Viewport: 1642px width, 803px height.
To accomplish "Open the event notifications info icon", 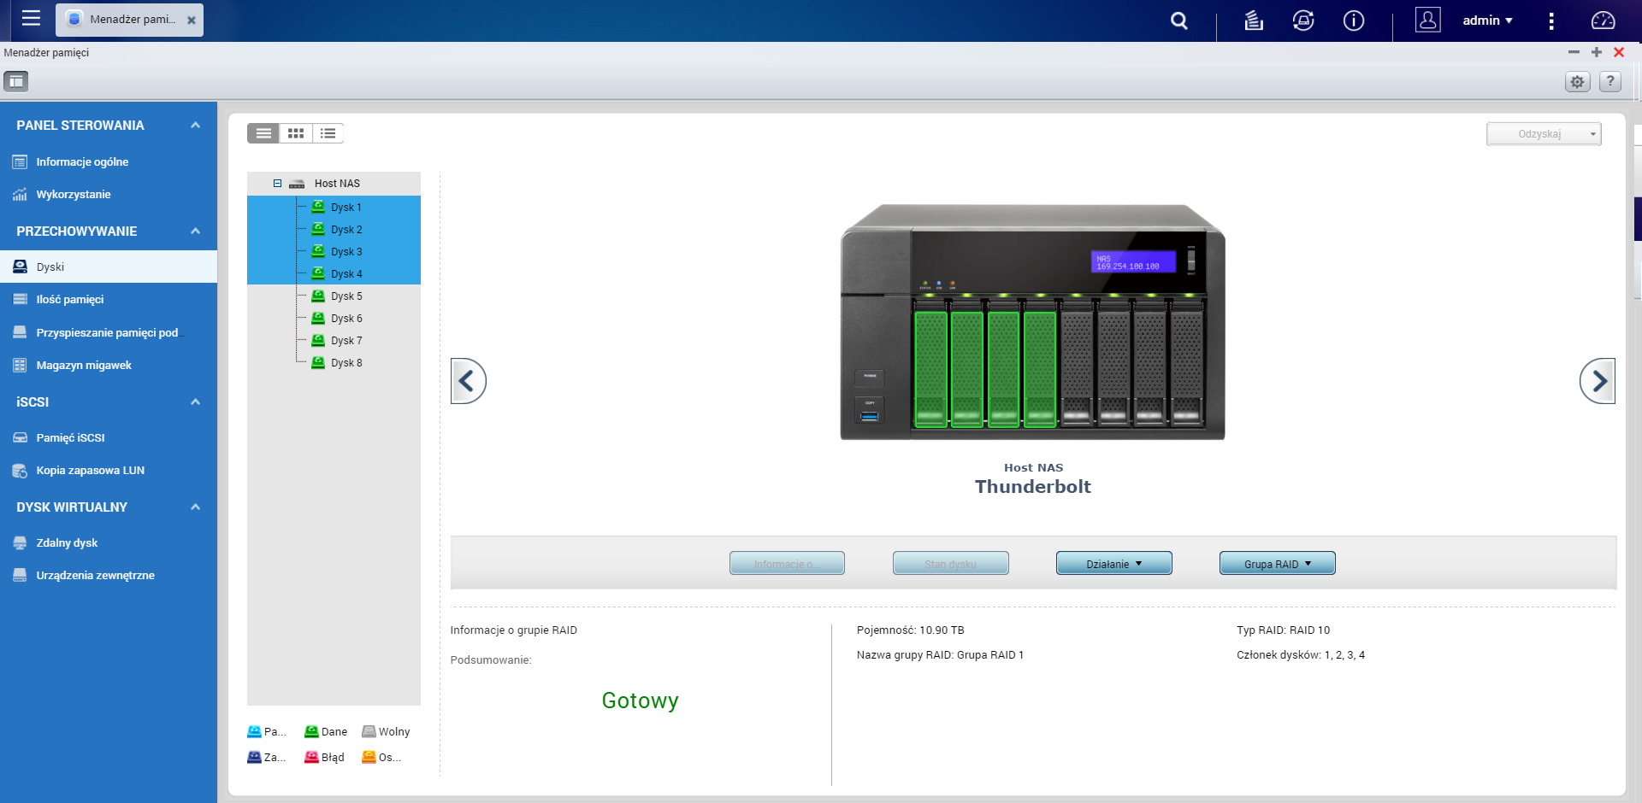I will click(1354, 21).
